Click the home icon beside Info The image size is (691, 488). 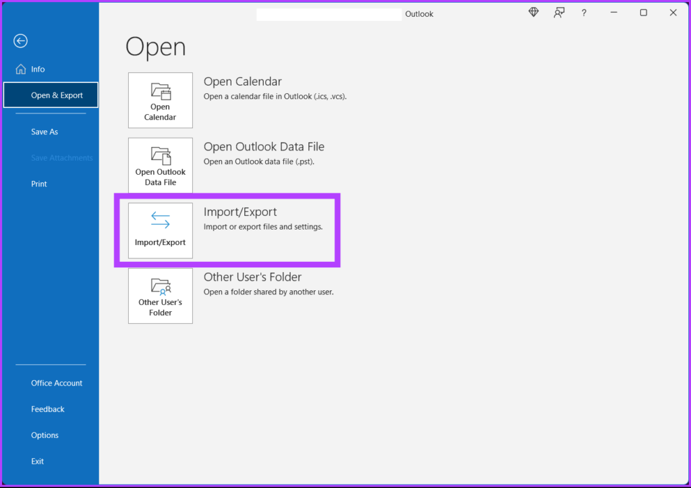coord(21,70)
